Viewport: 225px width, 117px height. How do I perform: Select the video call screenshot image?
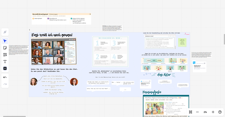pos(54,51)
